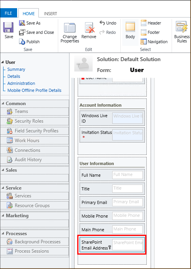Collapse the Sales navigation group
This screenshot has width=191, height=269.
[3, 170]
